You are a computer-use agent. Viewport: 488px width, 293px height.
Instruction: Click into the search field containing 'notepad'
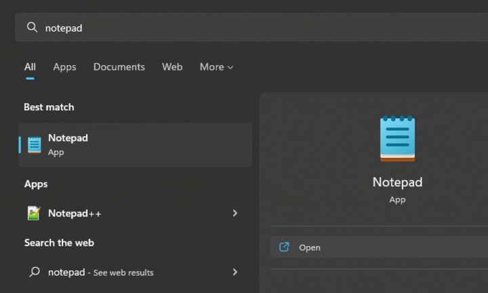pyautogui.click(x=251, y=27)
